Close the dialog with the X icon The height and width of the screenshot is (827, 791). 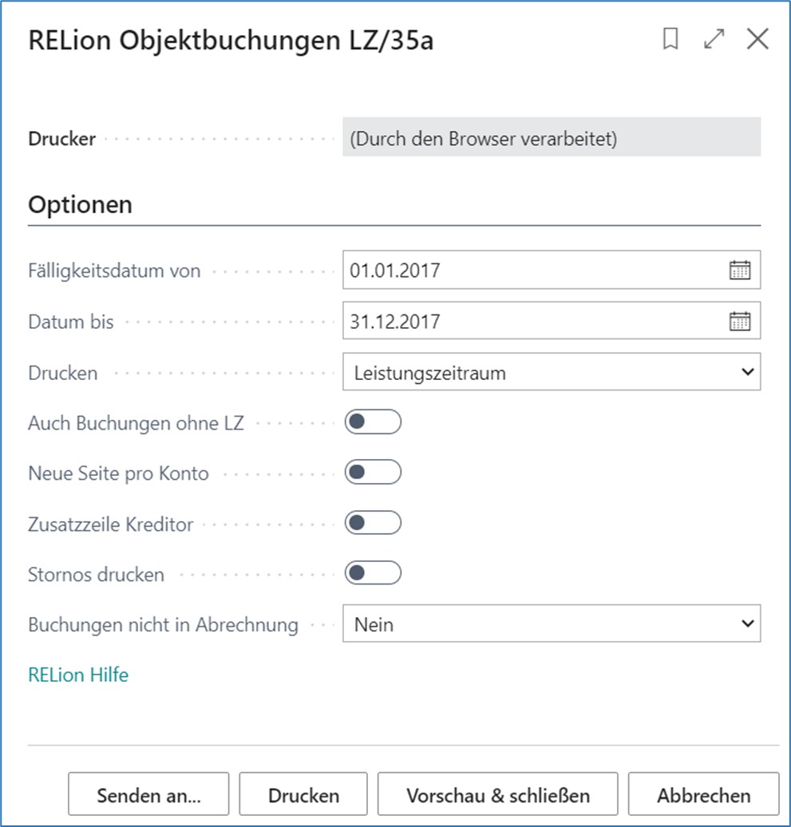click(x=757, y=40)
